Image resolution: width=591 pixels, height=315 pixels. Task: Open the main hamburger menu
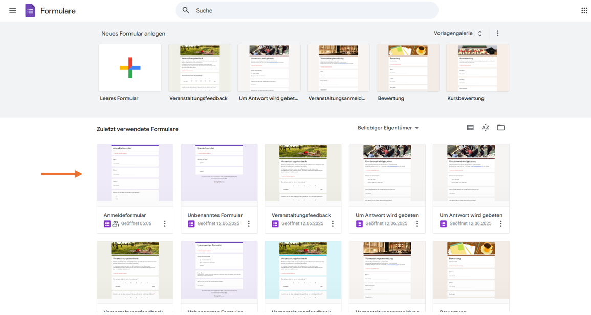click(x=13, y=10)
